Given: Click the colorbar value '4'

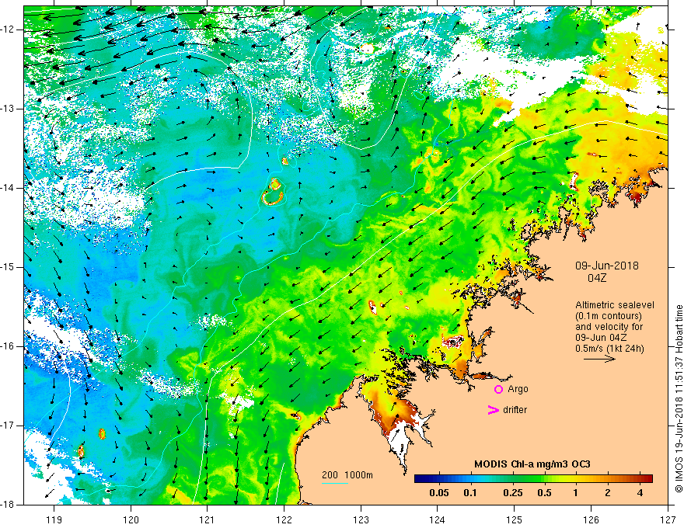Looking at the screenshot, I should (x=640, y=493).
